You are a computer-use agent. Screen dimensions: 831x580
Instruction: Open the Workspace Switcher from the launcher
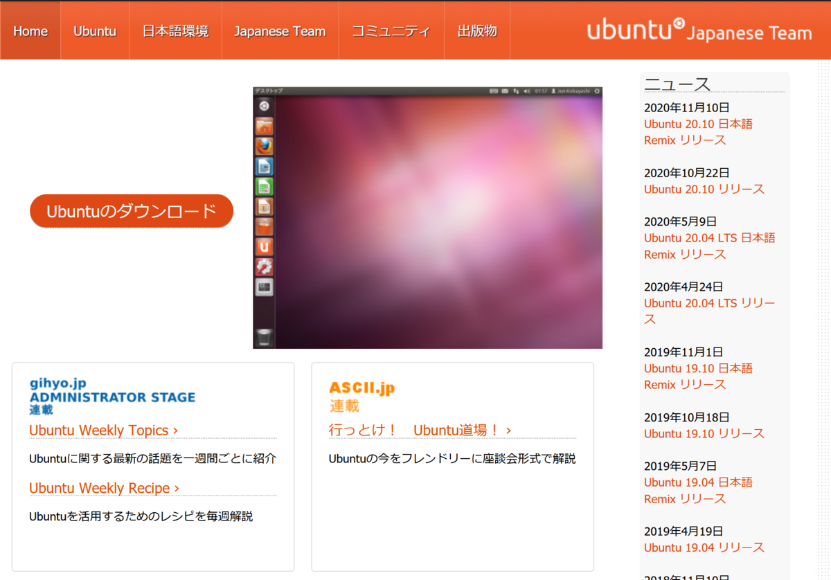click(x=264, y=287)
